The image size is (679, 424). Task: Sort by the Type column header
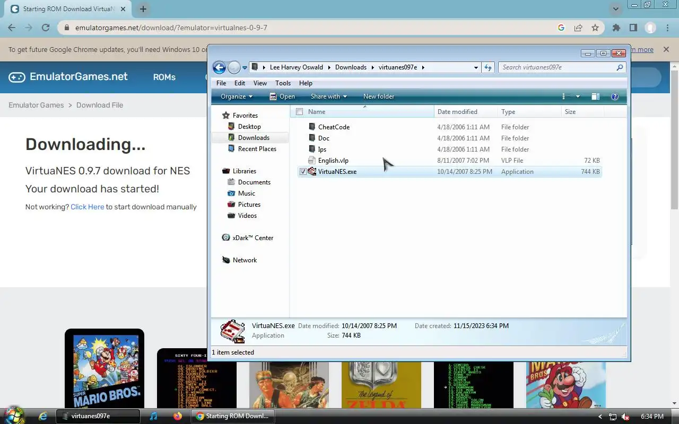pyautogui.click(x=529, y=112)
